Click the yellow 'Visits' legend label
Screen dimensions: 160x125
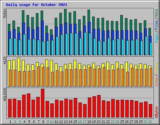(156, 68)
